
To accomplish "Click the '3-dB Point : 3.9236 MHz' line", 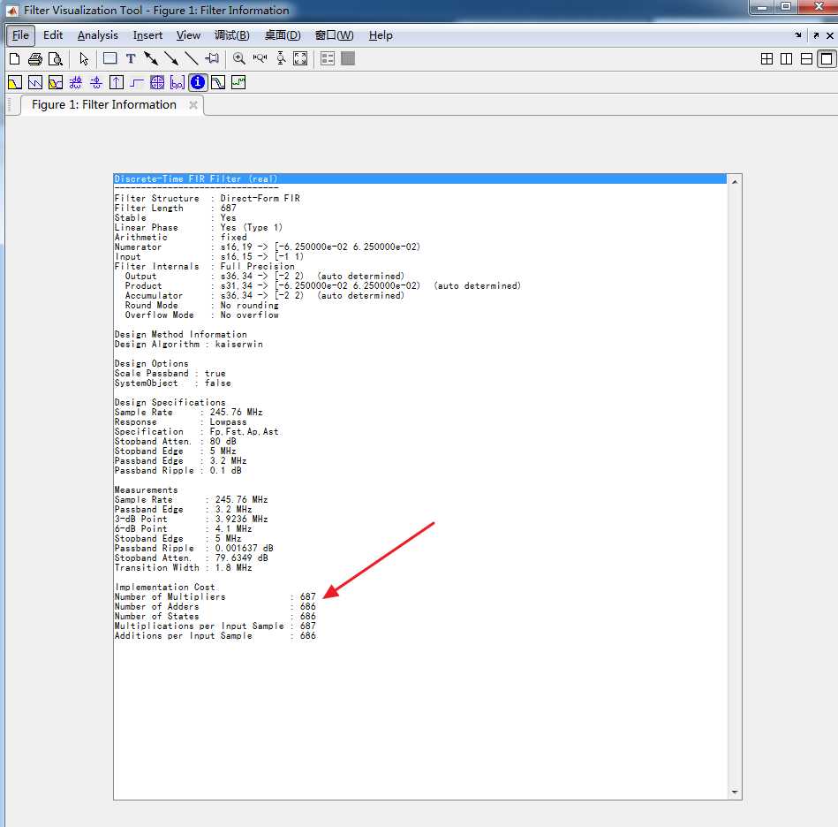I will [x=192, y=519].
